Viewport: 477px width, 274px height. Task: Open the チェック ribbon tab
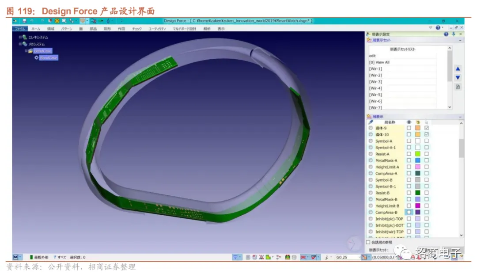pos(136,29)
